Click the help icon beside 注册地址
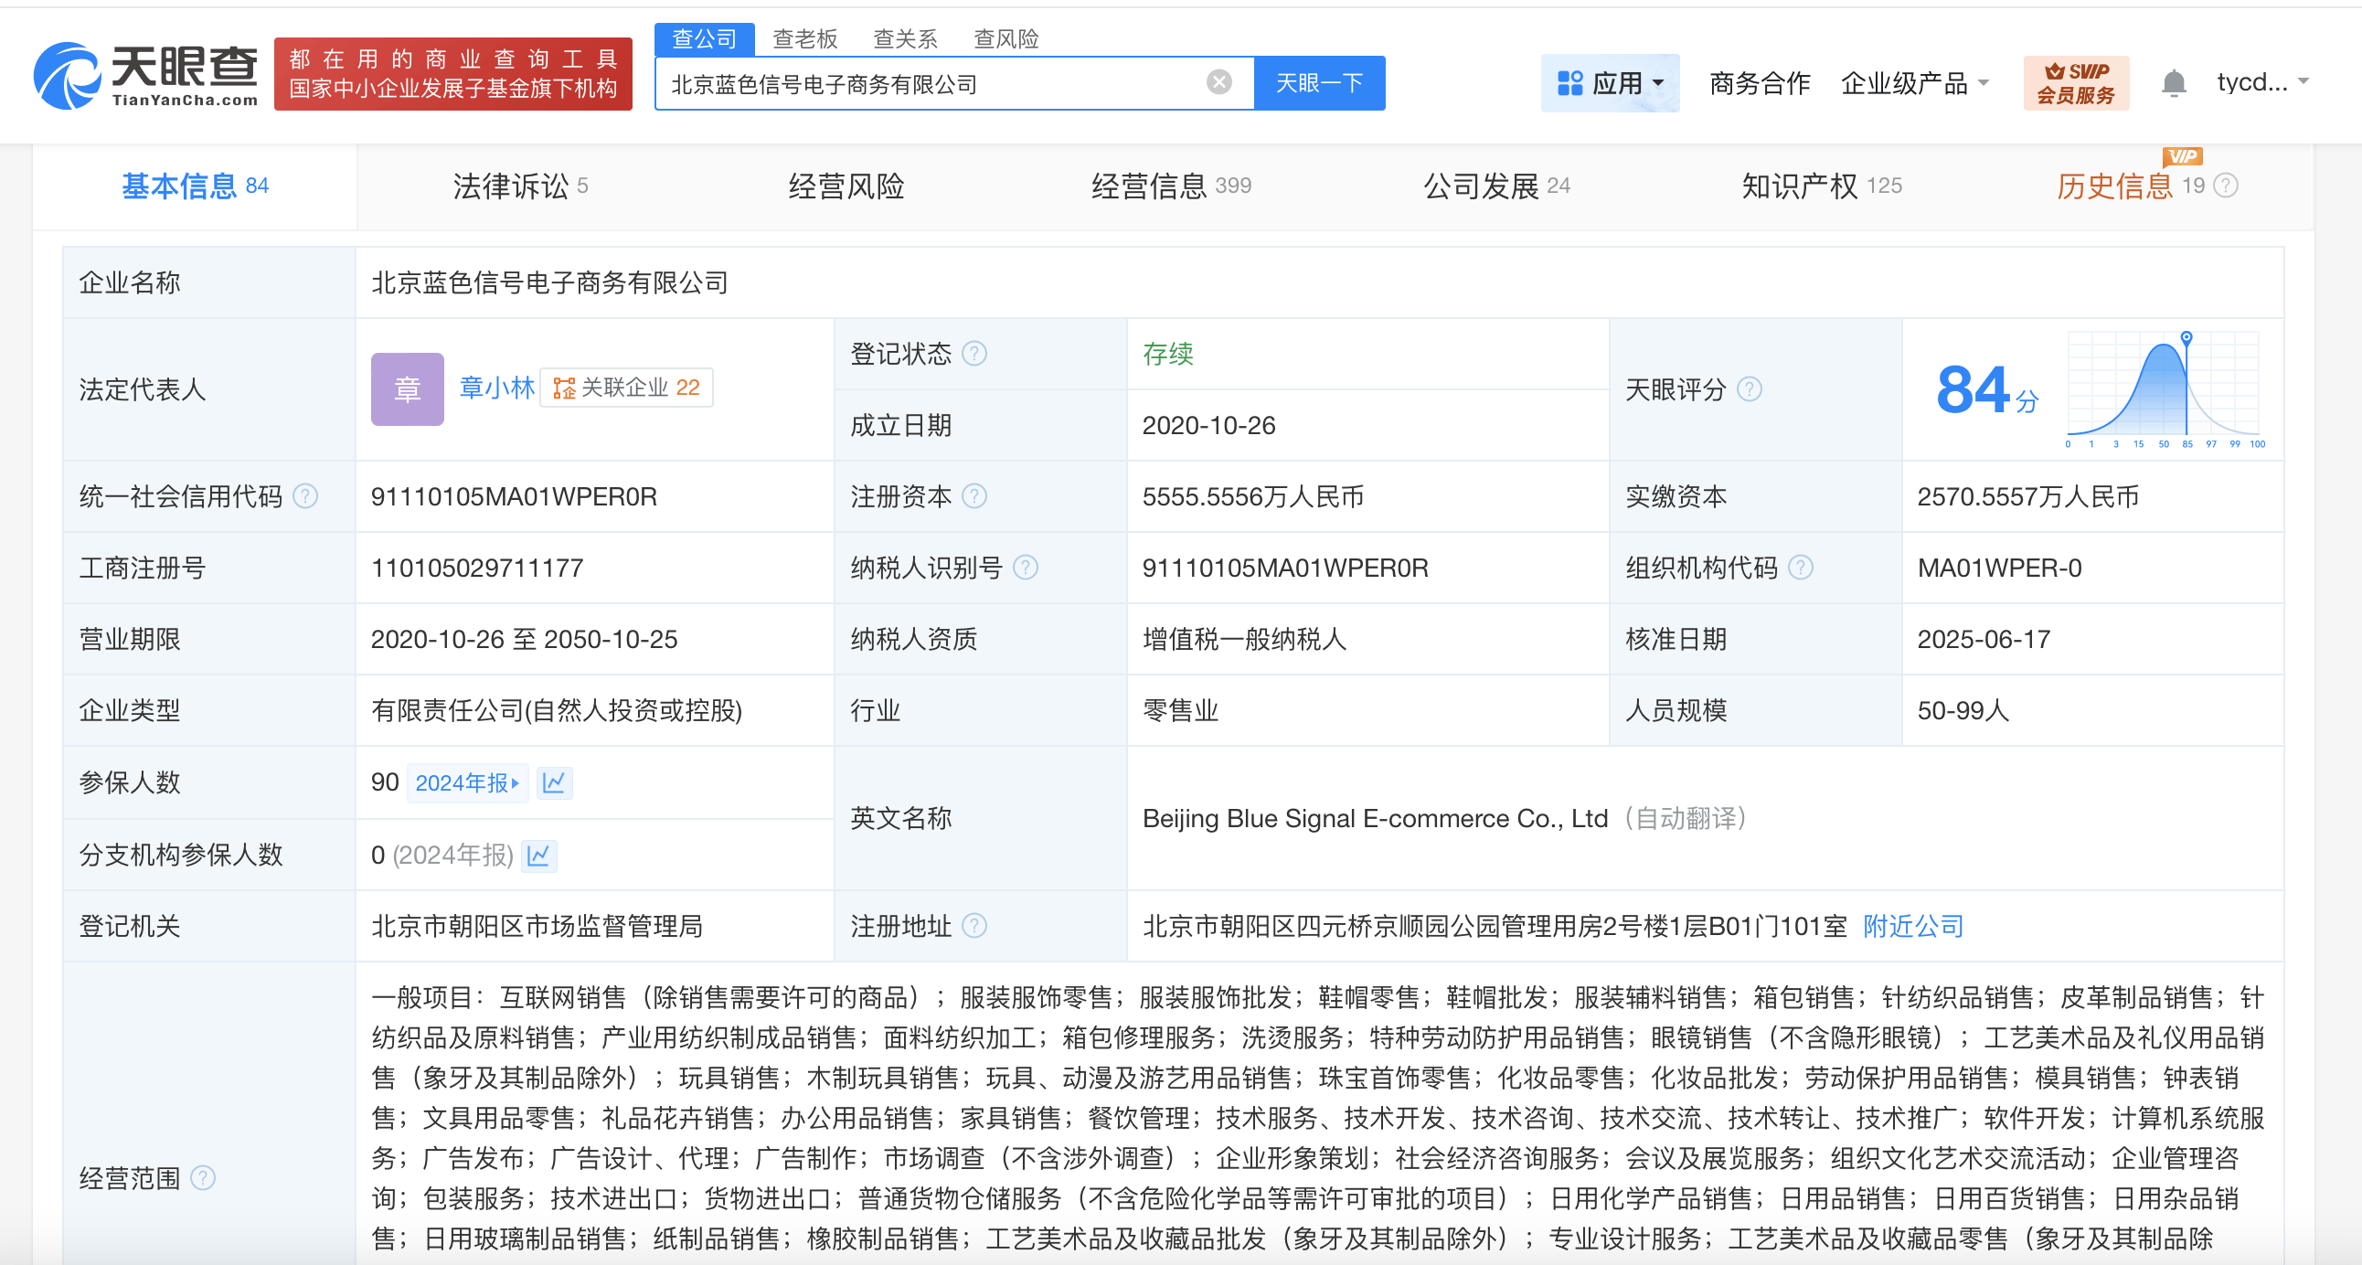This screenshot has width=2362, height=1265. [974, 926]
